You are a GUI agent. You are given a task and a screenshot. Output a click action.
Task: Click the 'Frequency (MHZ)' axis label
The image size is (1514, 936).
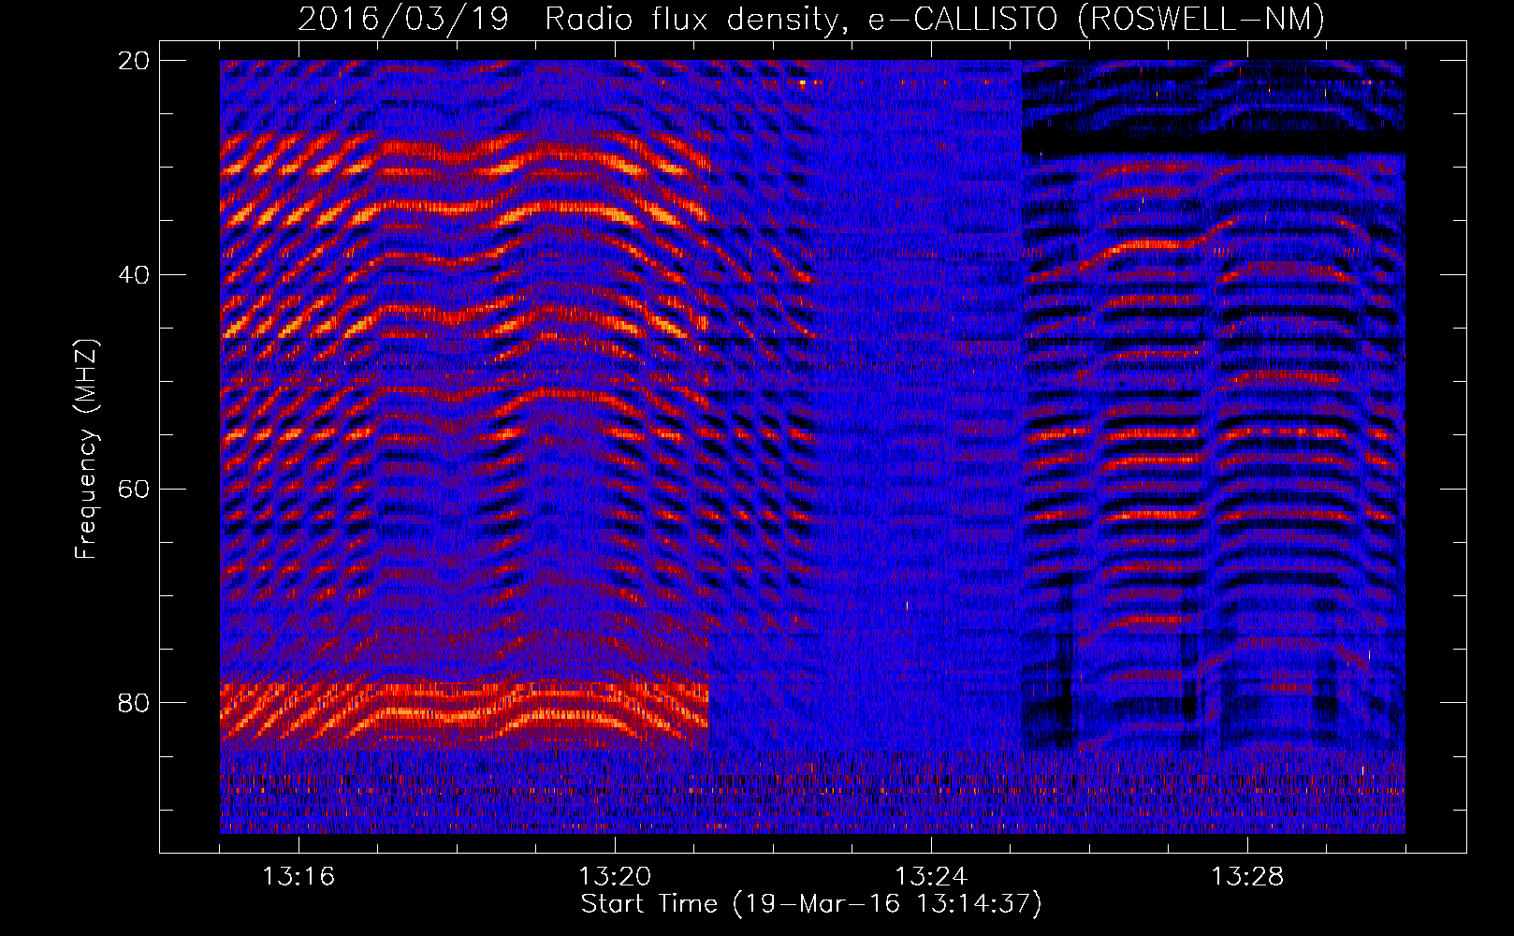(86, 449)
